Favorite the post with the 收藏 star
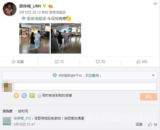Screen dimensions: 160x130 click(18, 62)
